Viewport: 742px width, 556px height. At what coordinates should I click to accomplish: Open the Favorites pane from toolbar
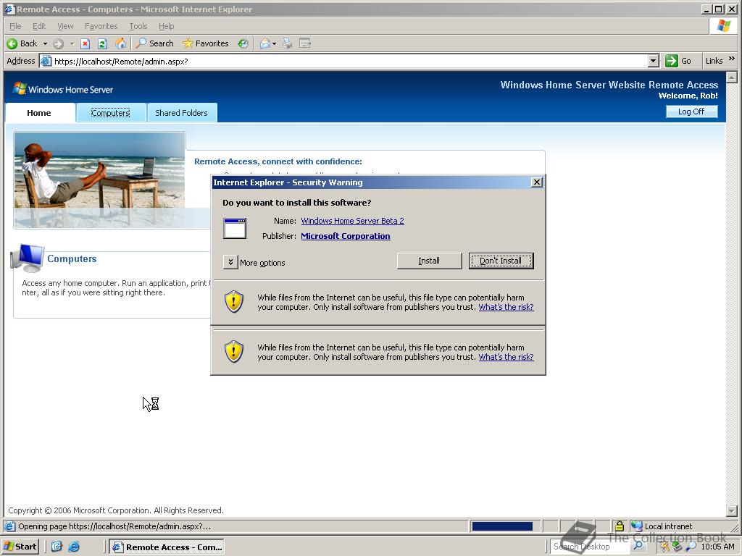pyautogui.click(x=206, y=43)
